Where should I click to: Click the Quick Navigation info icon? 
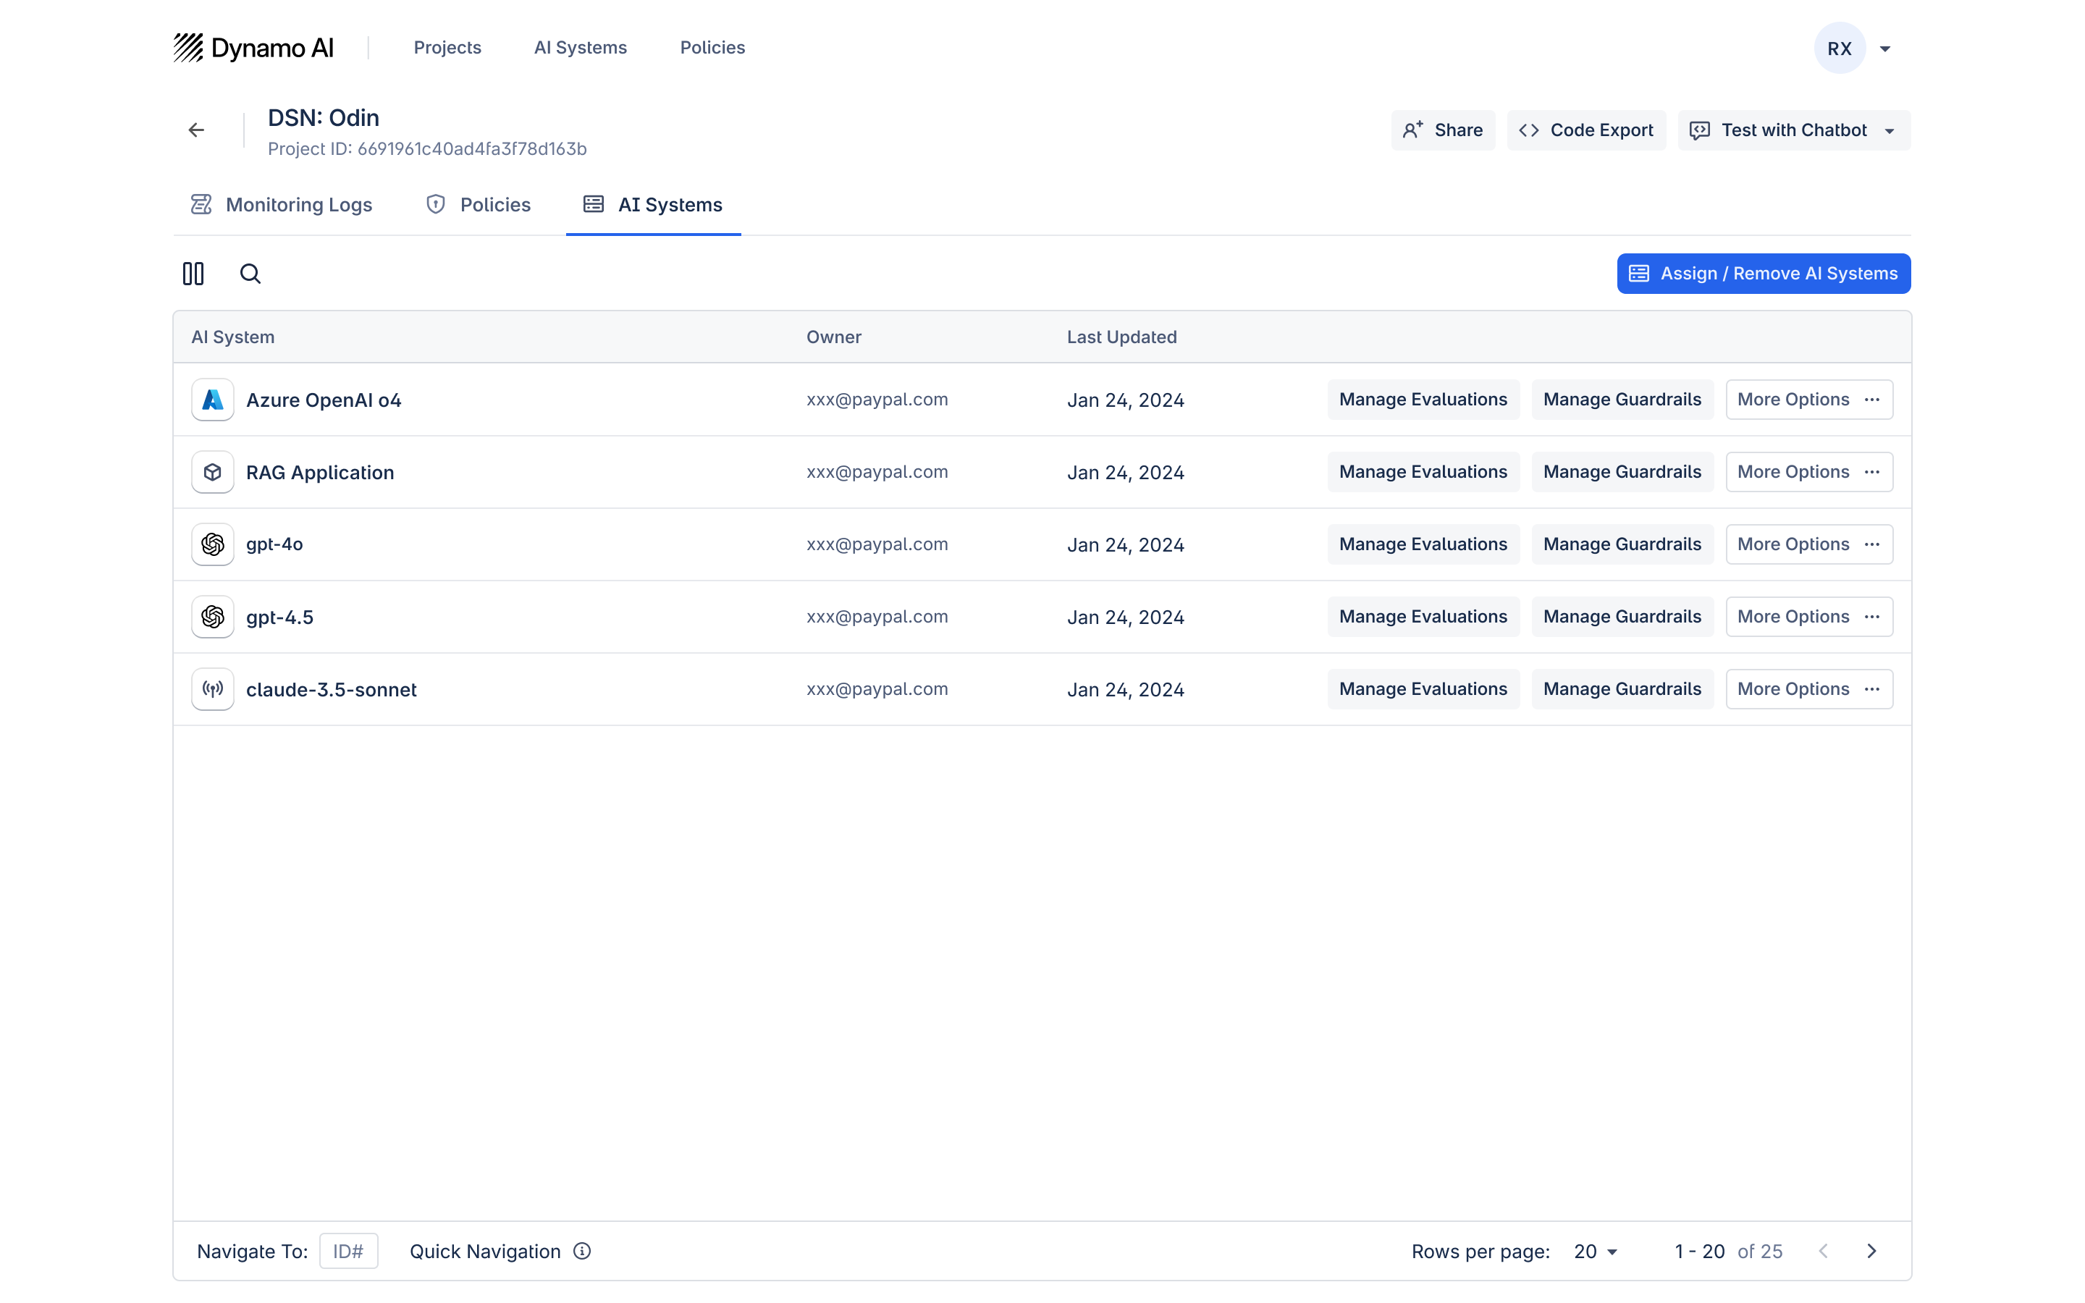coord(582,1252)
